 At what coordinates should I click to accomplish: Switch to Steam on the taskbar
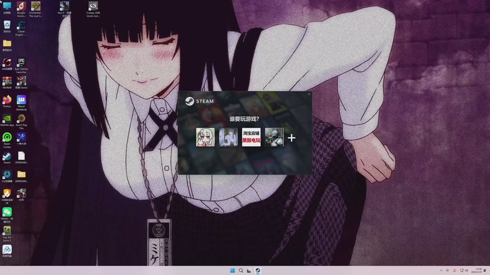[257, 271]
